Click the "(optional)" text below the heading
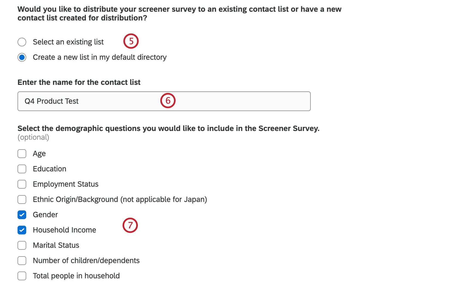Screen dimensions: 465x286 click(x=33, y=137)
